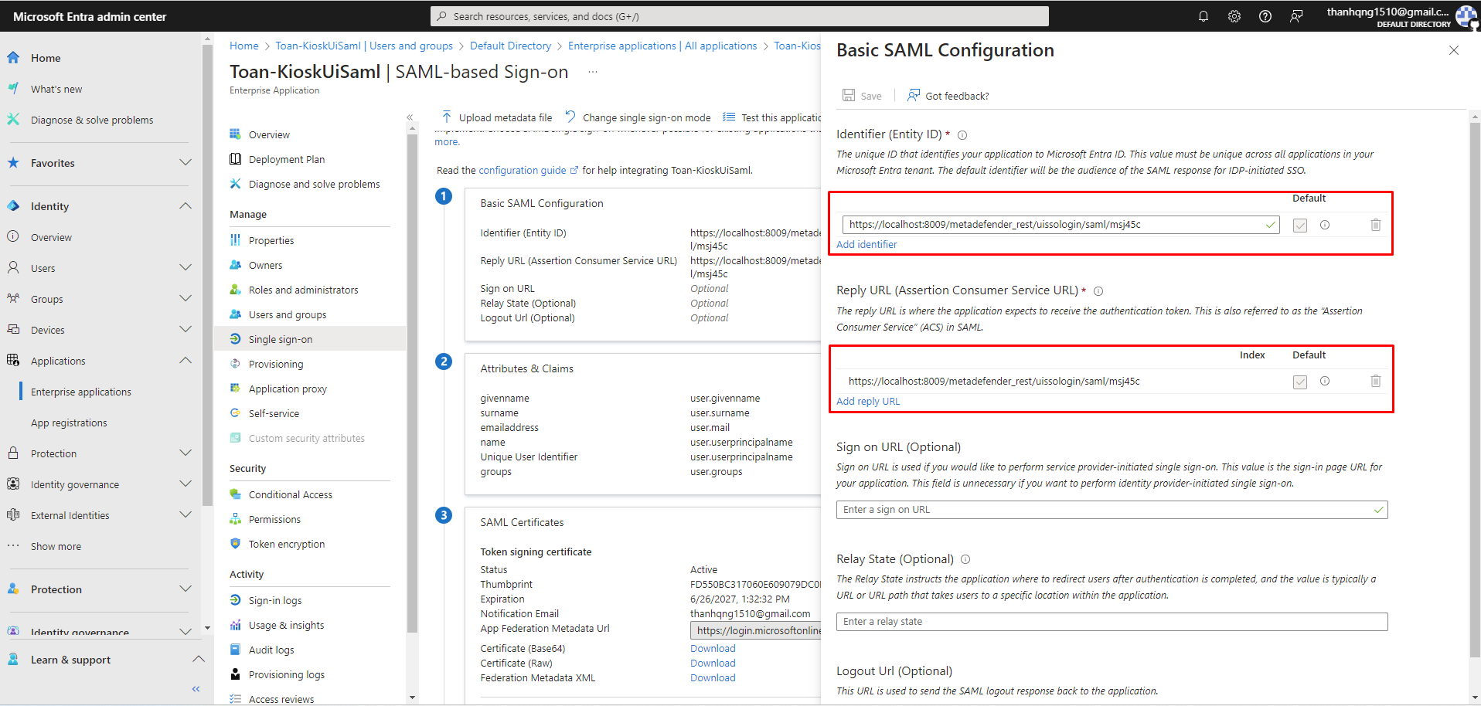
Task: Collapse the Identity section
Action: point(186,206)
